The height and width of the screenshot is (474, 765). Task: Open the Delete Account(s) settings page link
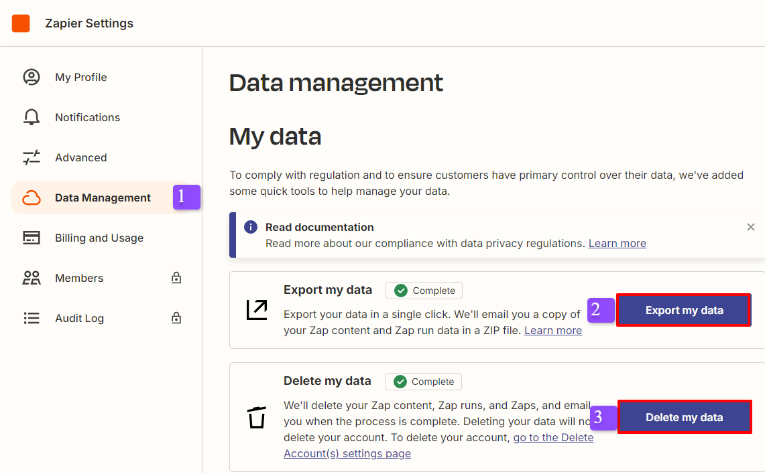pos(552,437)
